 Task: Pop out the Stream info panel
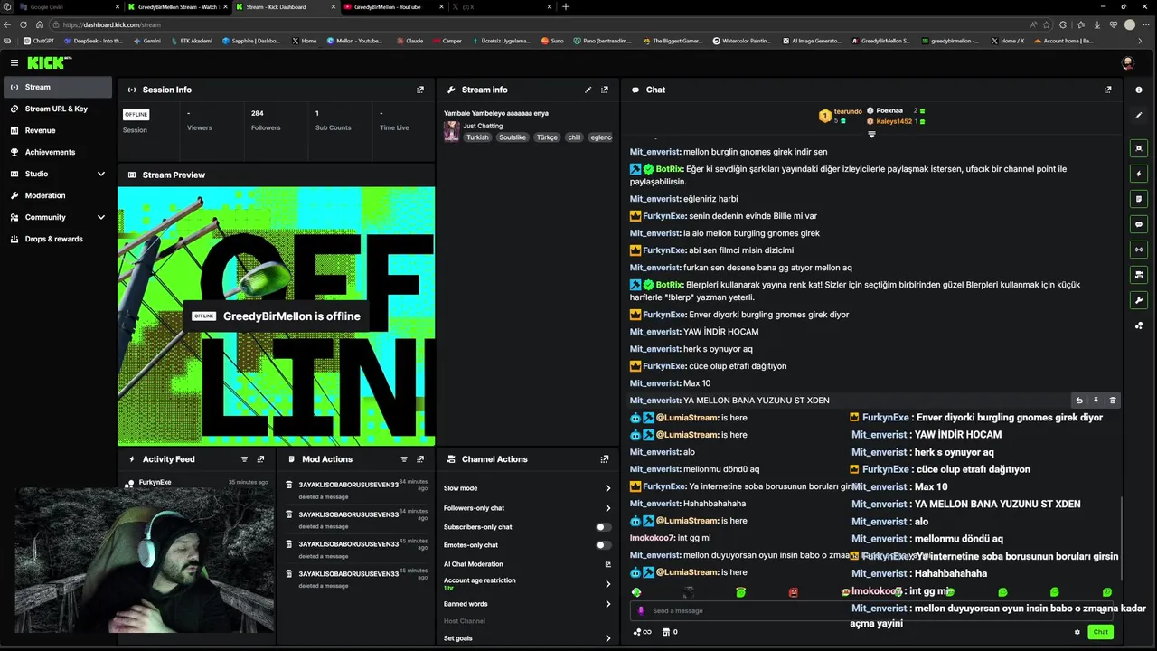point(605,90)
